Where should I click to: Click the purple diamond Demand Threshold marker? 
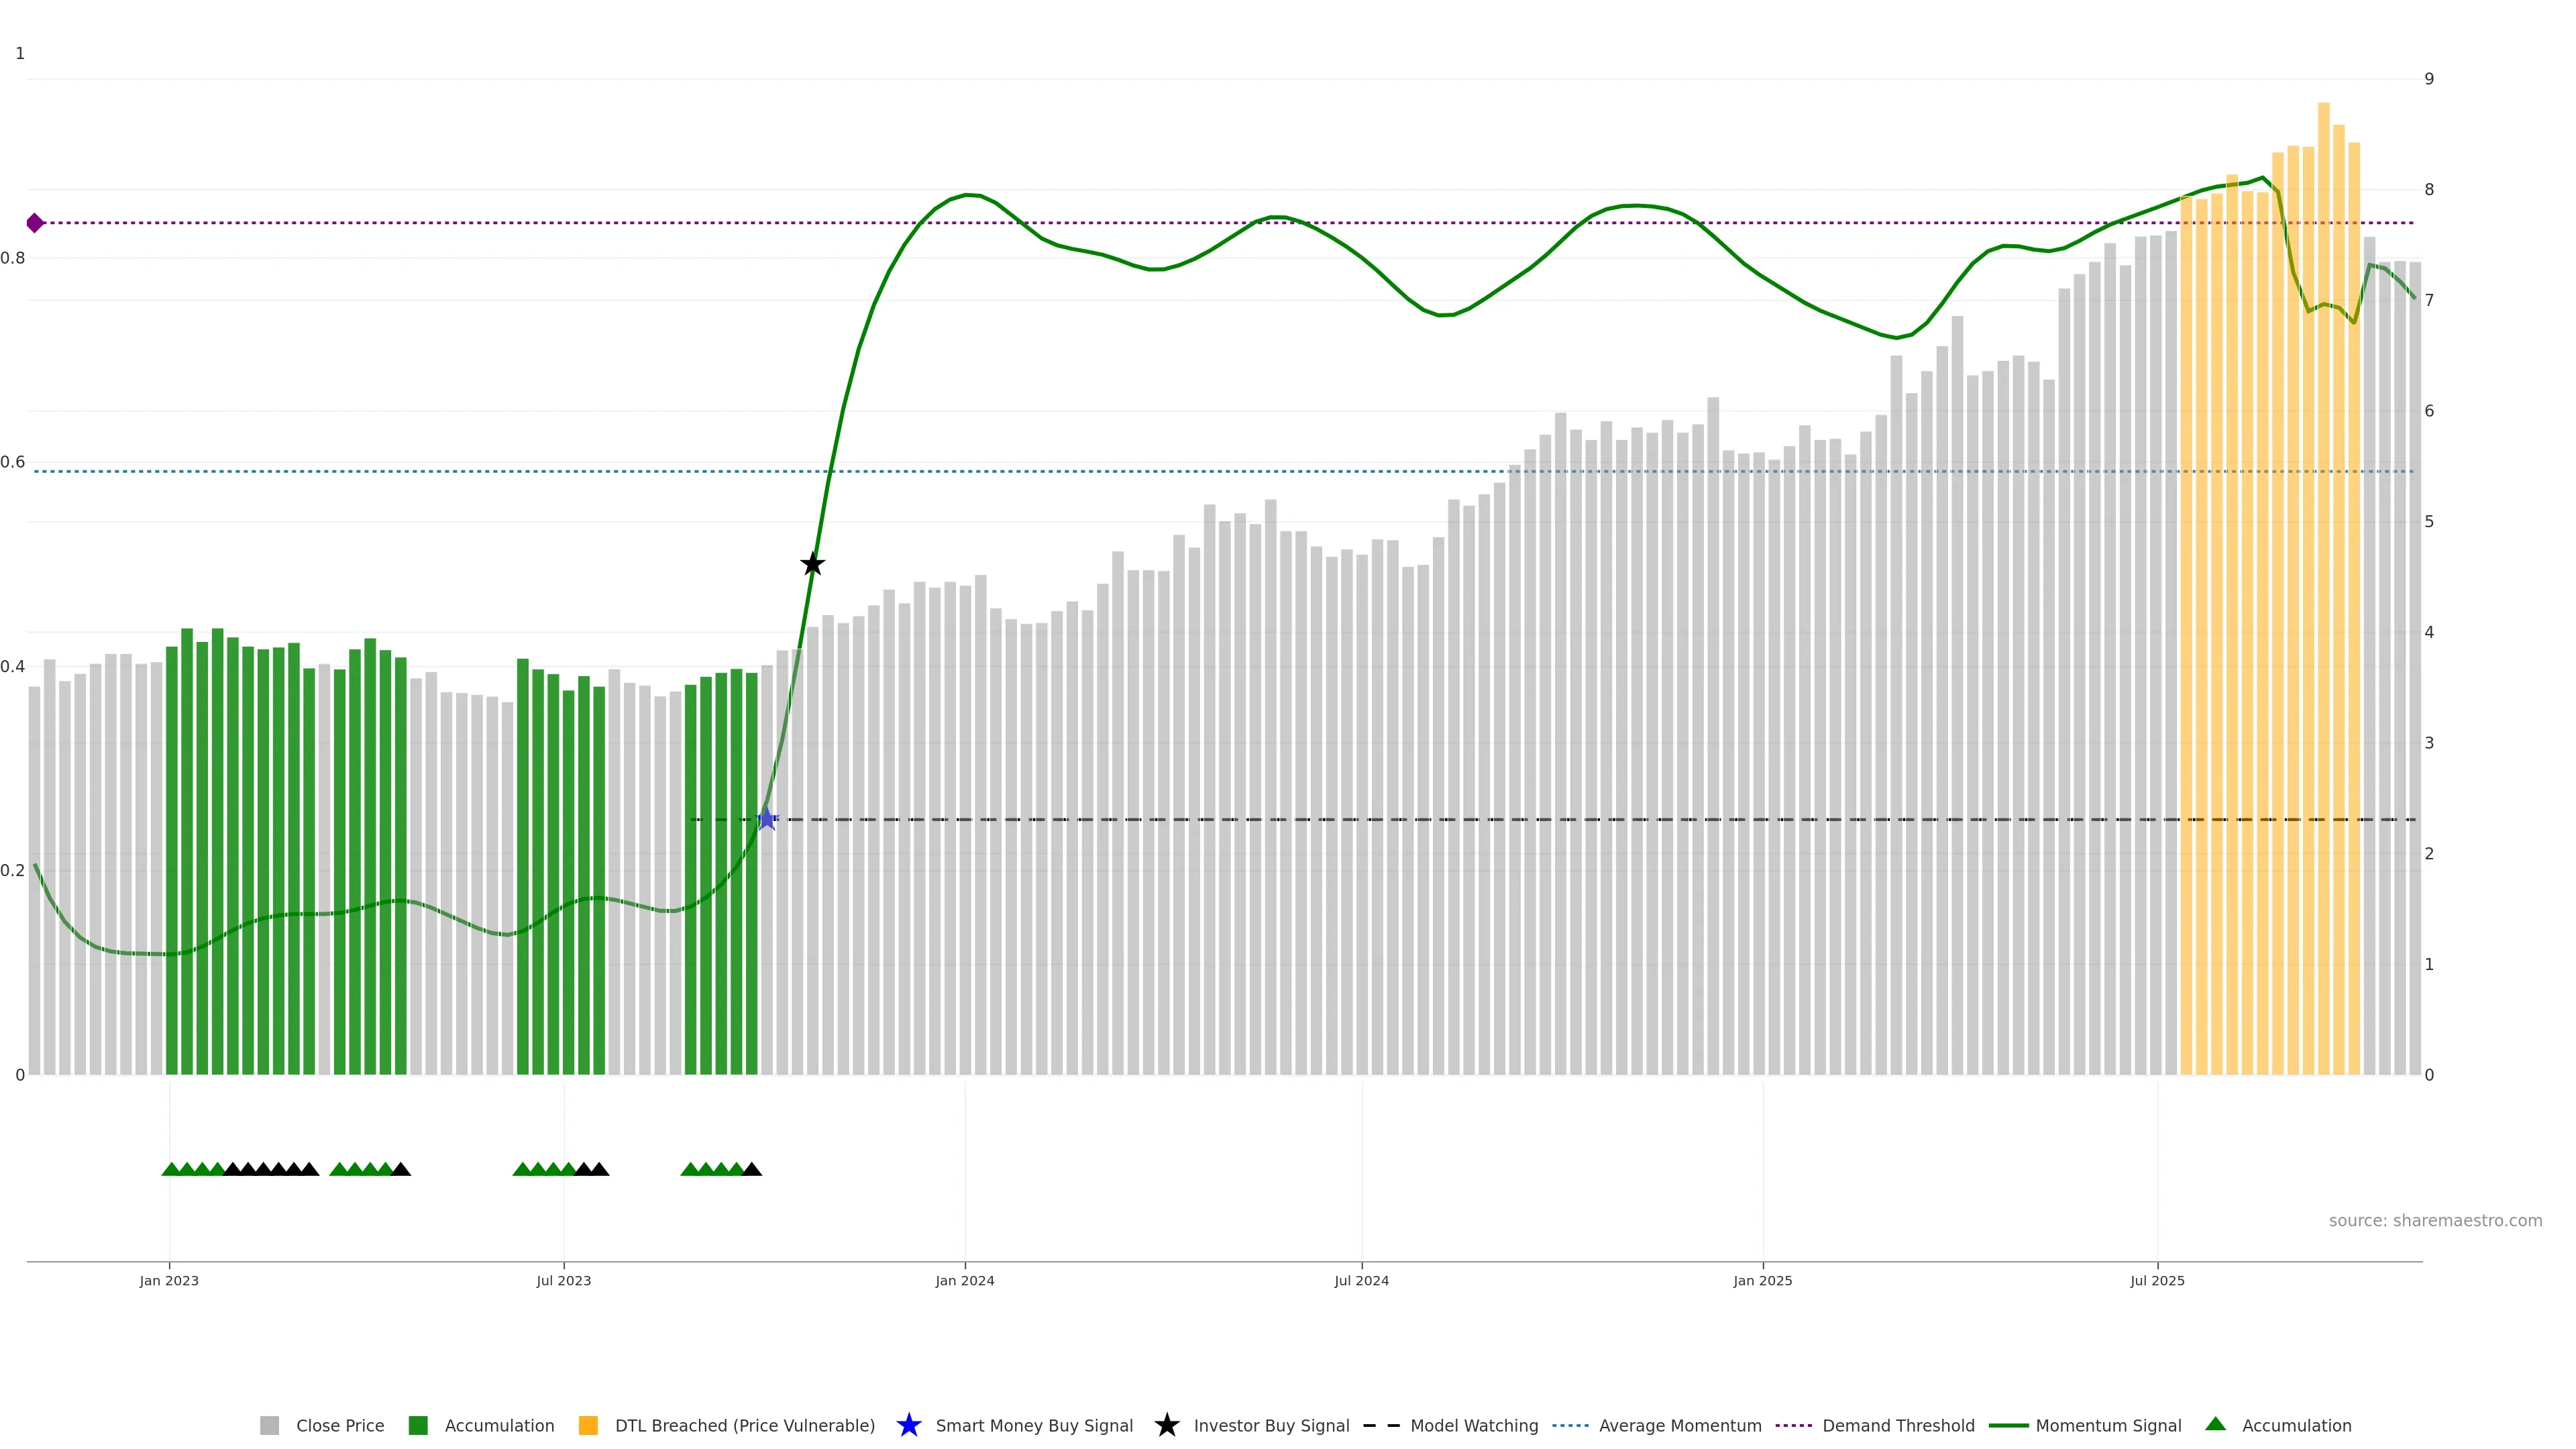point(35,223)
